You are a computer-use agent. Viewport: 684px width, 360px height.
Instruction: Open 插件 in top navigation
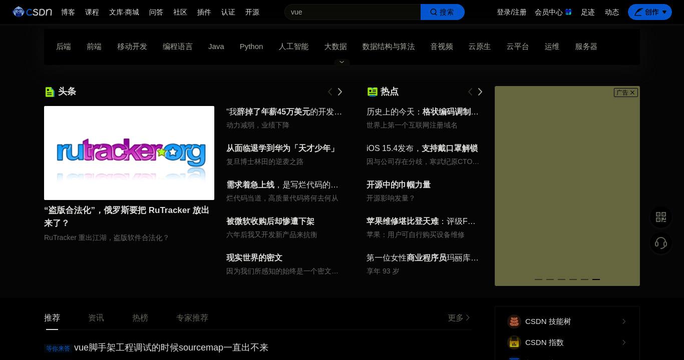click(x=204, y=12)
